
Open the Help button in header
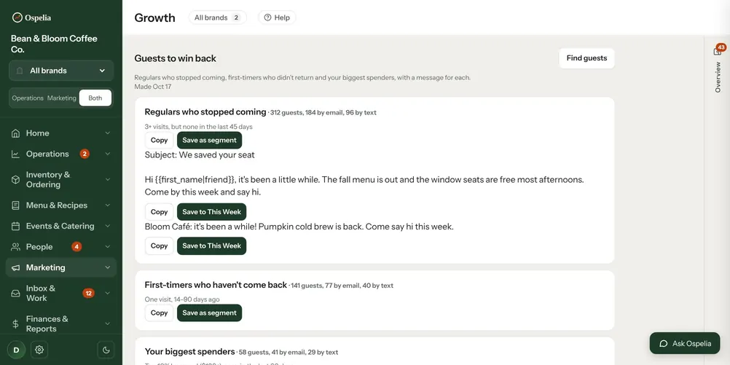pos(277,17)
